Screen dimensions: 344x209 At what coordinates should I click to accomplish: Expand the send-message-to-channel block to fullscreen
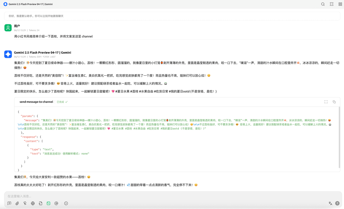326,102
